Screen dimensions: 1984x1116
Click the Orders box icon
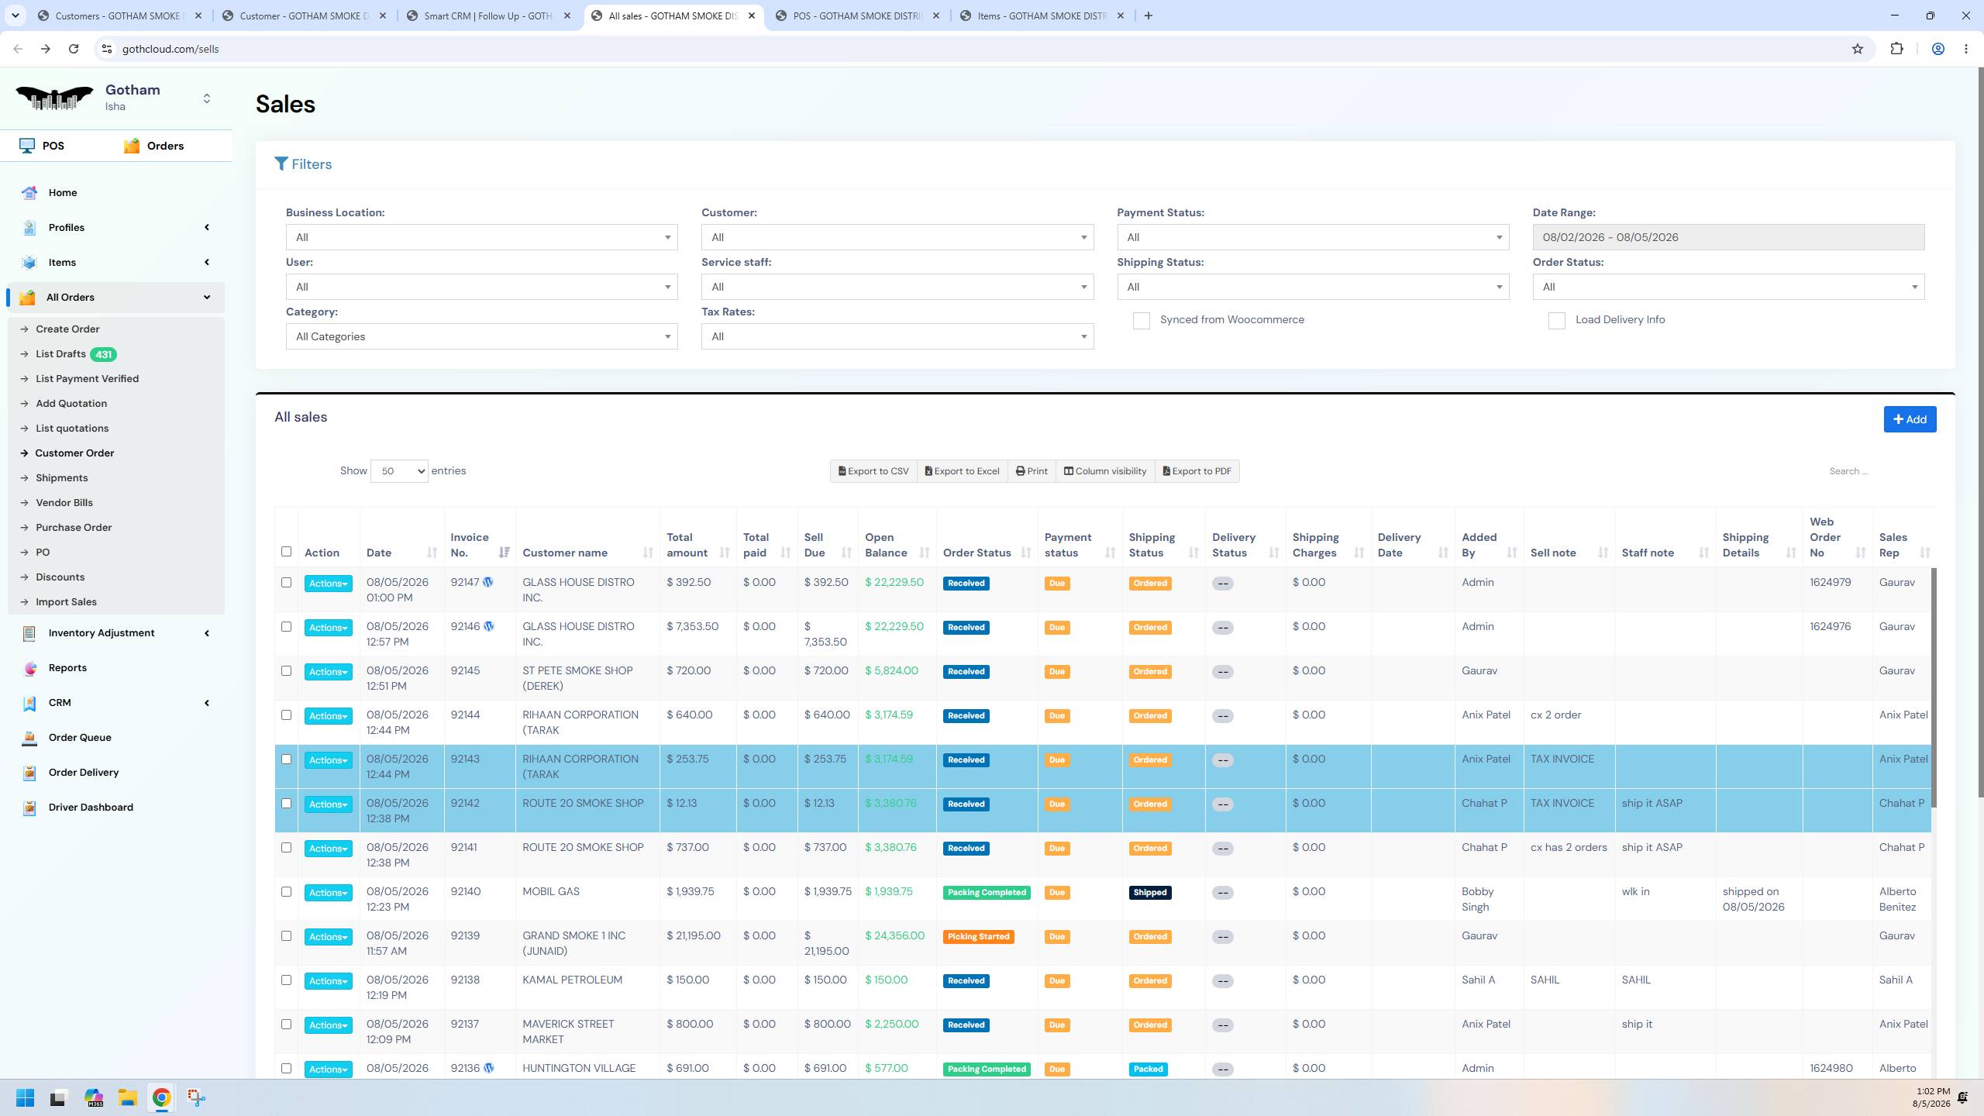(132, 146)
